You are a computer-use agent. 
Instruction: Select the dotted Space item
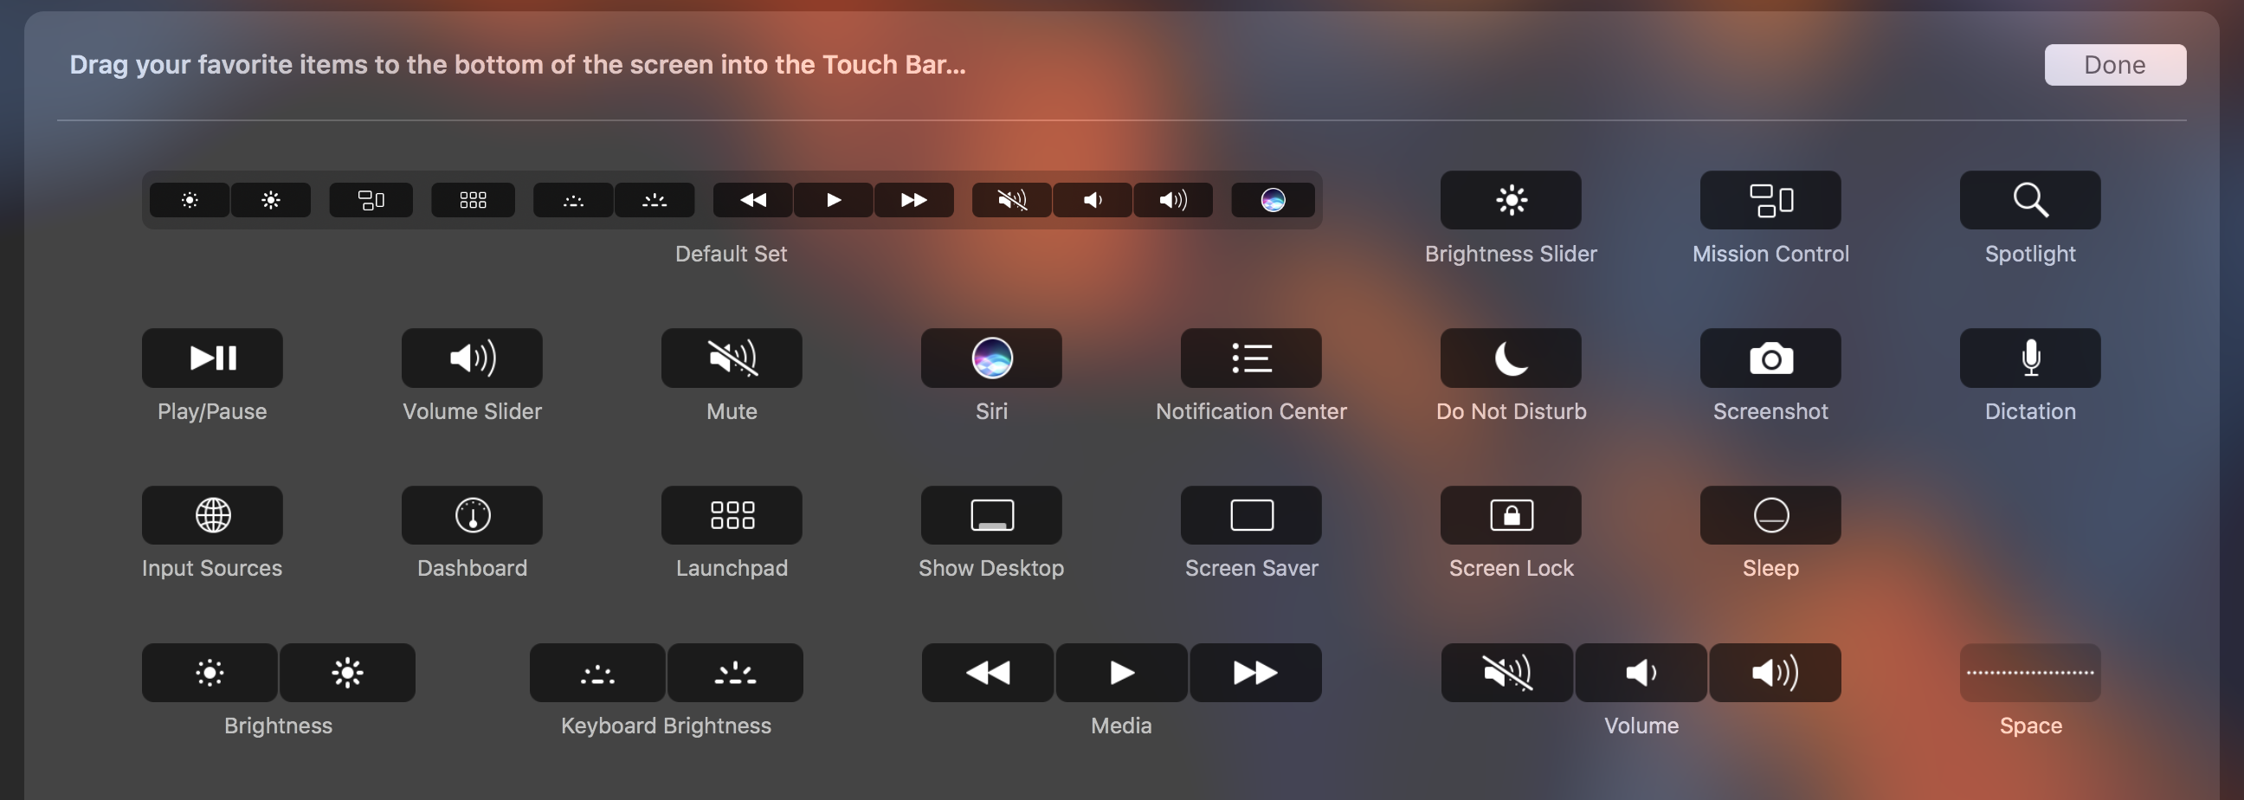(2029, 672)
